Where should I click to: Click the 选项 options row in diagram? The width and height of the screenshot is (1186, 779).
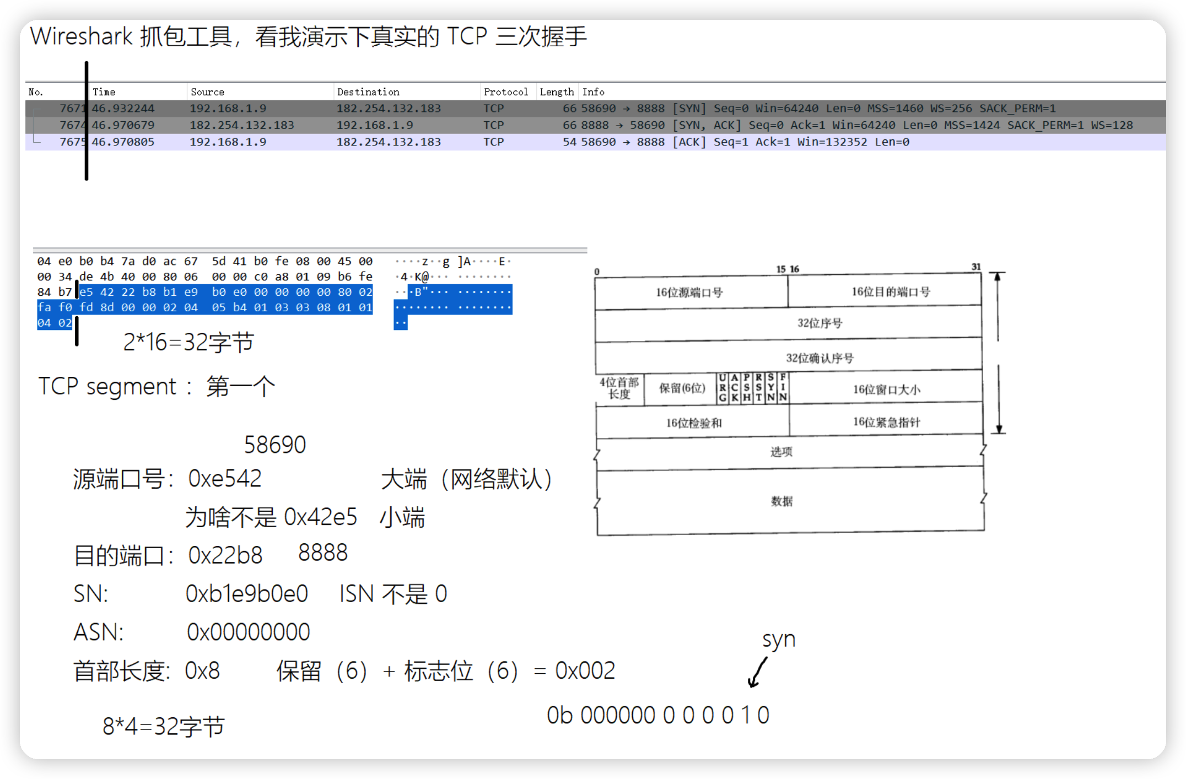[x=781, y=452]
